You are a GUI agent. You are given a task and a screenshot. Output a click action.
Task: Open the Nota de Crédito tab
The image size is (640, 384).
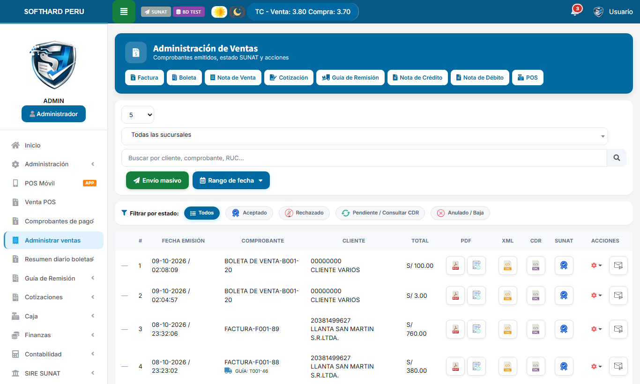417,78
